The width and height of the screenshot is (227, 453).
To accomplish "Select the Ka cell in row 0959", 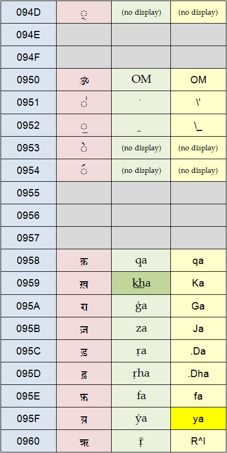I will coord(198,283).
